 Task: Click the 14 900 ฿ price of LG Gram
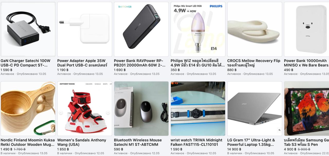coord(235,149)
